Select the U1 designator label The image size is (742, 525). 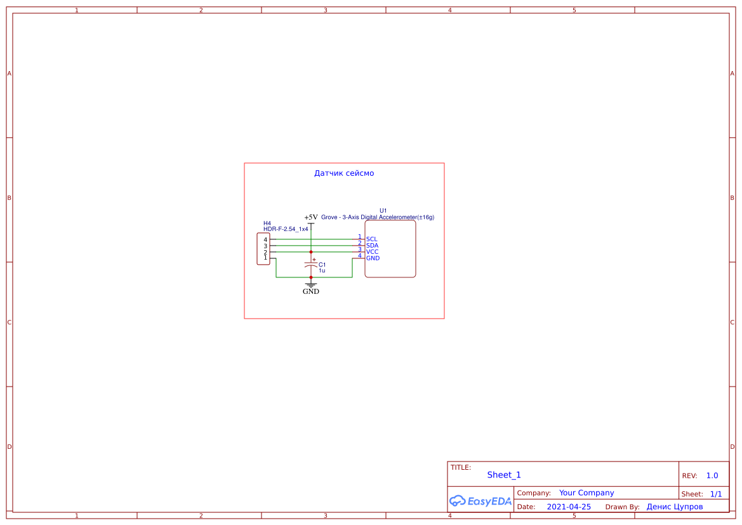(383, 211)
